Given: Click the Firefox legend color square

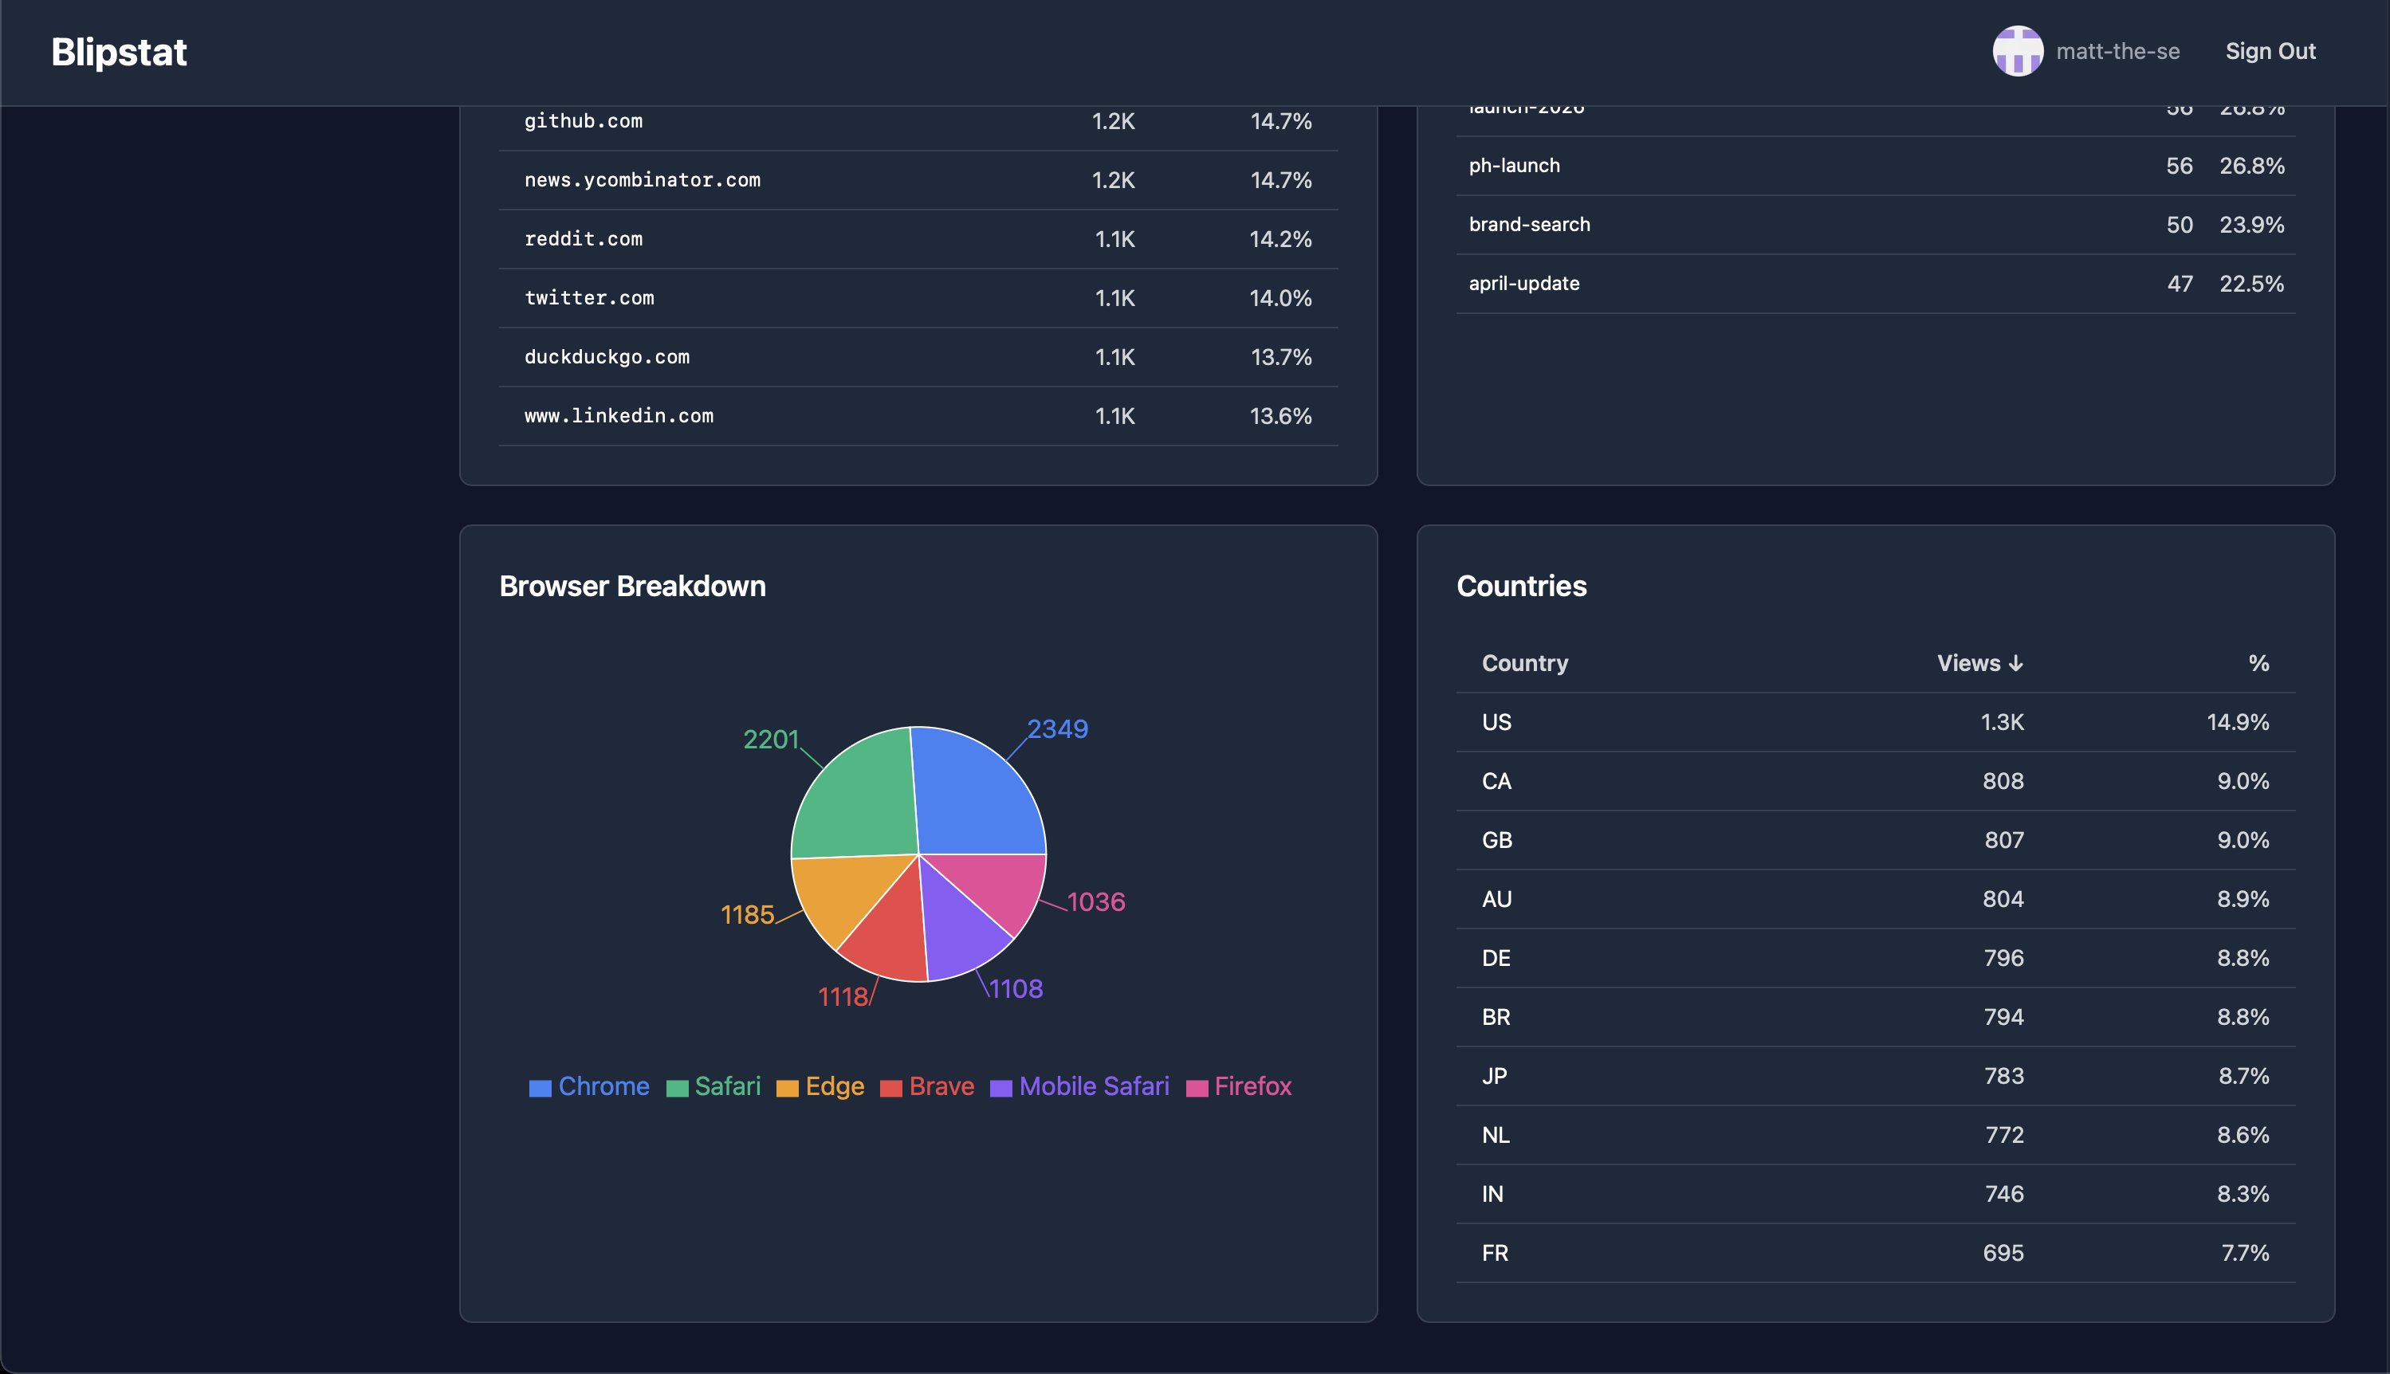Looking at the screenshot, I should click(x=1197, y=1087).
